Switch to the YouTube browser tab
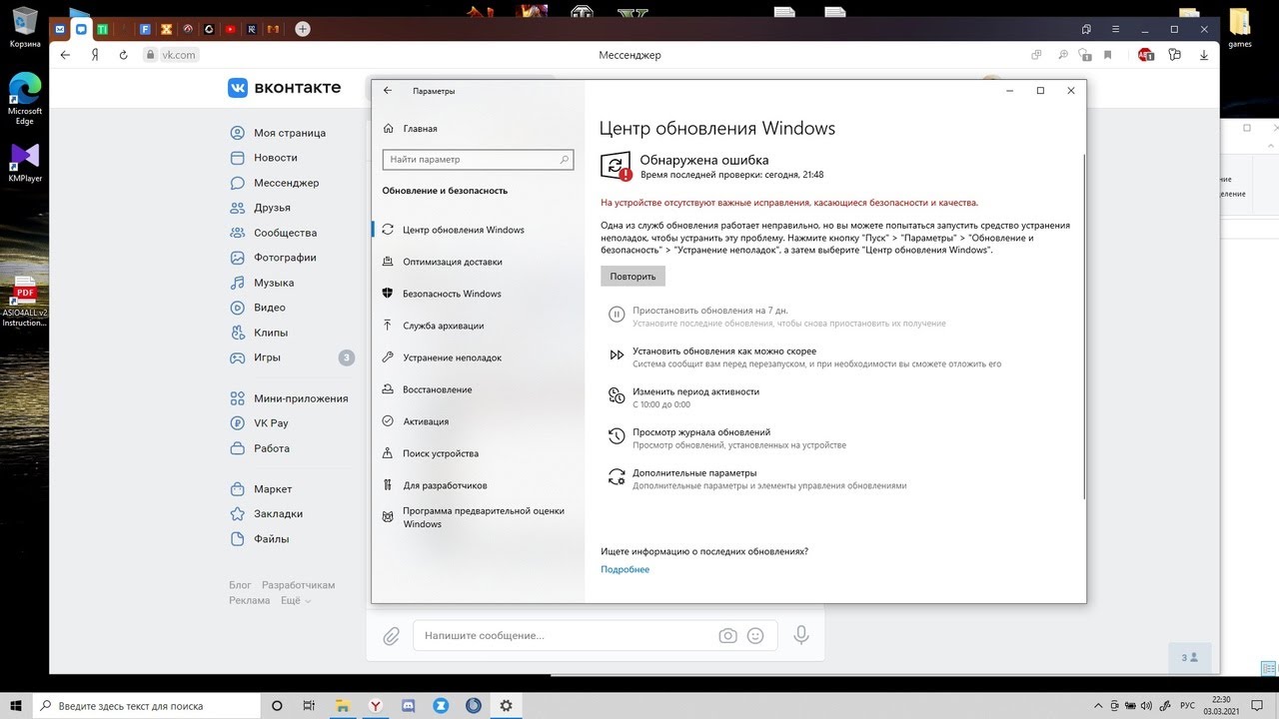The image size is (1279, 719). coord(231,29)
